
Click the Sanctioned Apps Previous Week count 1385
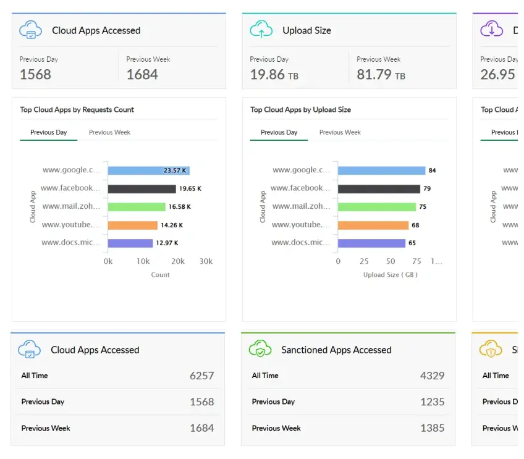[432, 428]
